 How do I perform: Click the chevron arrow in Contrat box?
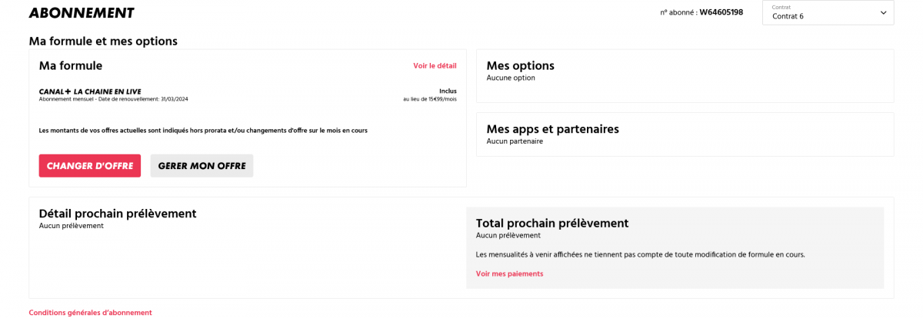pos(883,13)
